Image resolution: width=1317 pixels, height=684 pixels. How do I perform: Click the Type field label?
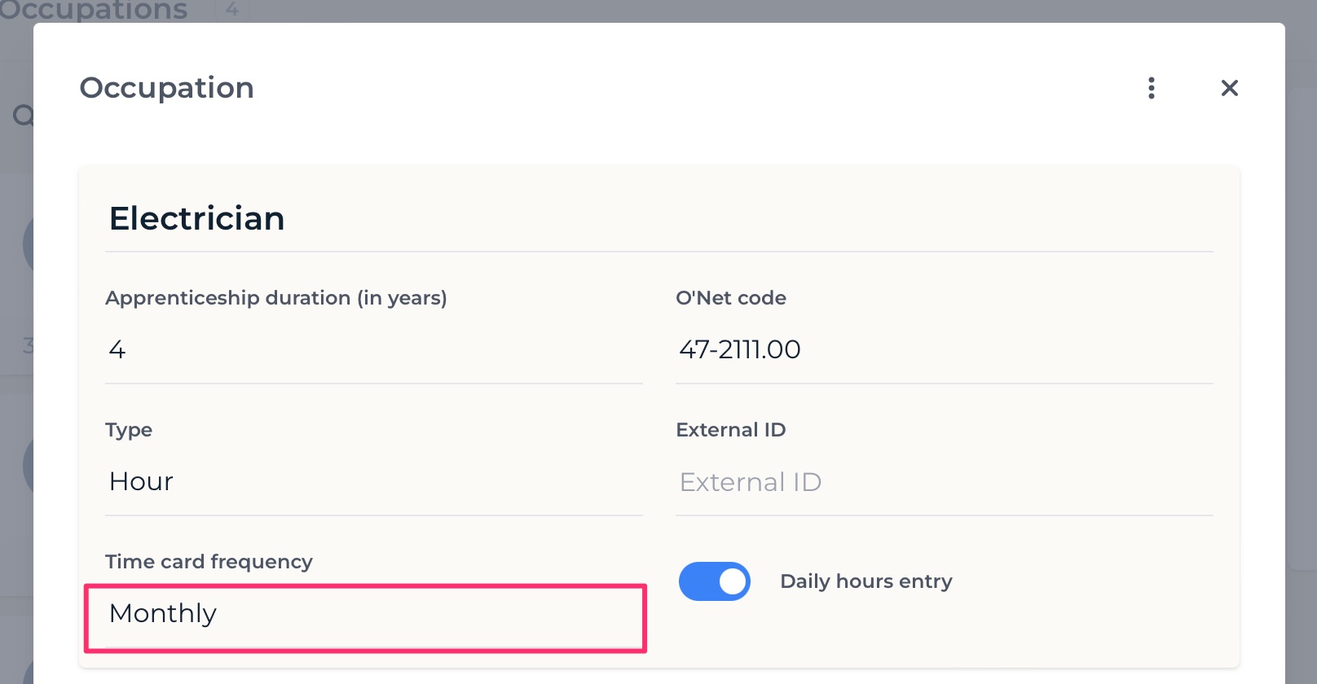pos(129,430)
